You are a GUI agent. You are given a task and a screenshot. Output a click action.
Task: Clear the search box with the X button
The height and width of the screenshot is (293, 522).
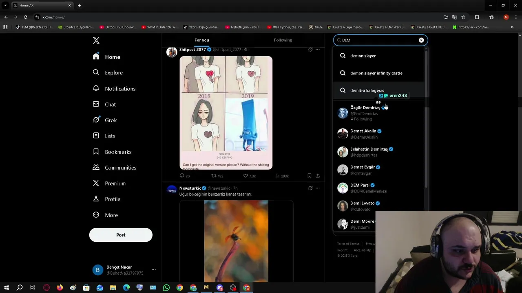(421, 40)
